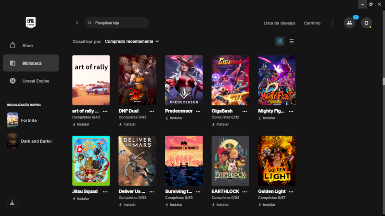Open Golden Light options menu
Screen dimensions: 385x216
pos(291,191)
